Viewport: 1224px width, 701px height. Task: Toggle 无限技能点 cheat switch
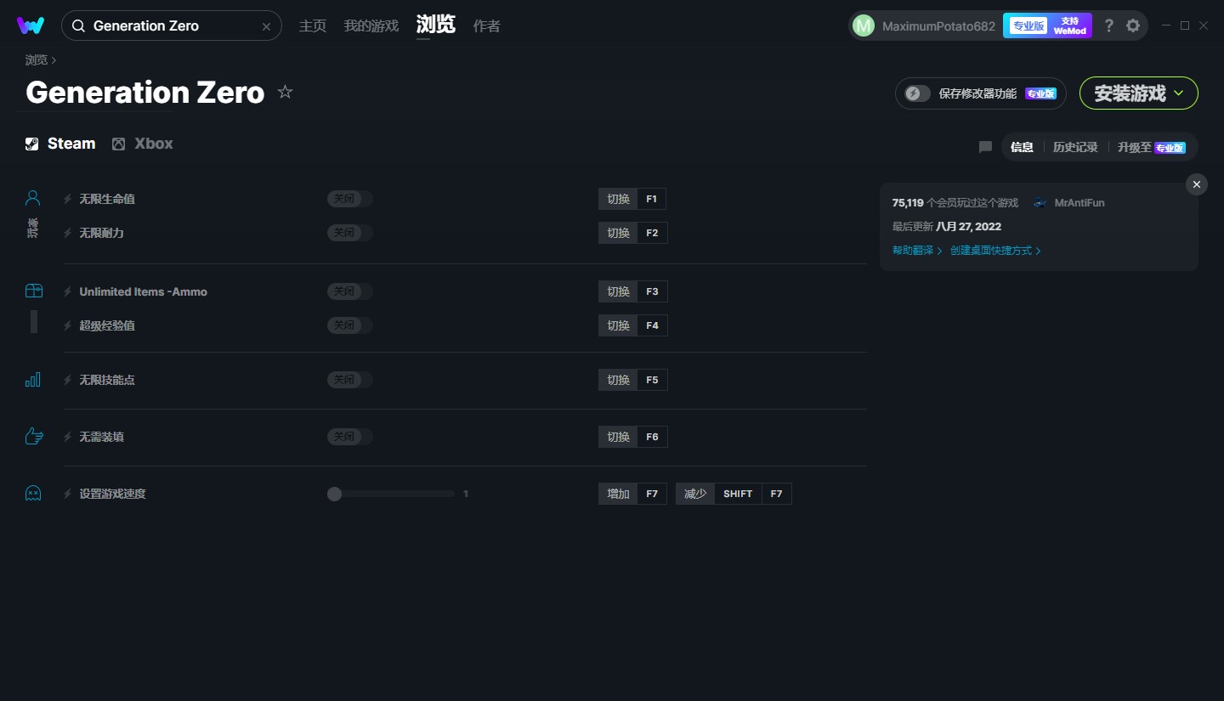350,380
